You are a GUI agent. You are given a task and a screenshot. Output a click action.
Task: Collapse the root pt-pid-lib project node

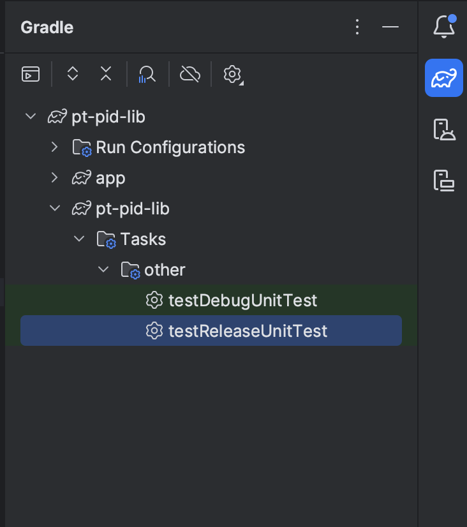tap(30, 117)
